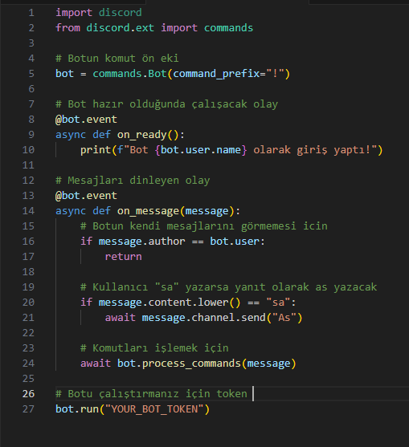Click the "As" string in send call
Image resolution: width=409 pixels, height=447 pixels.
click(x=284, y=318)
